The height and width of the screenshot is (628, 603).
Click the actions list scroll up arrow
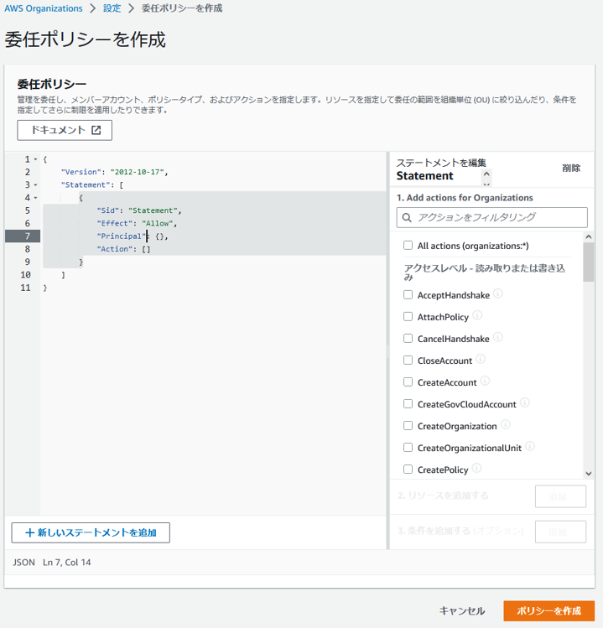click(589, 236)
